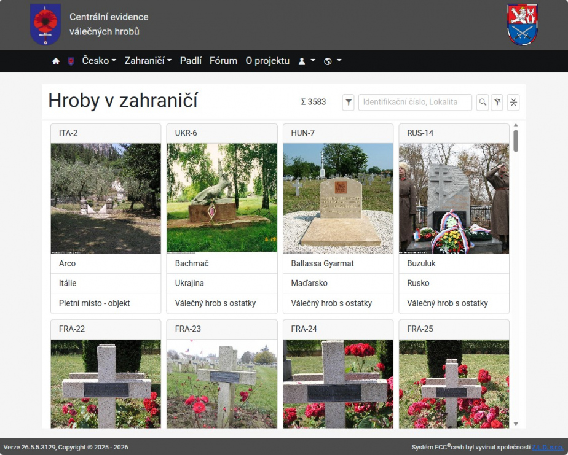
Task: Open the user account icon menu
Action: pyautogui.click(x=307, y=61)
